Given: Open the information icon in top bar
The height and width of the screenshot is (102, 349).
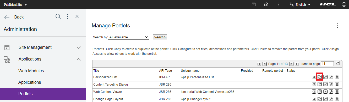Looking at the screenshot, I should point(344,4).
